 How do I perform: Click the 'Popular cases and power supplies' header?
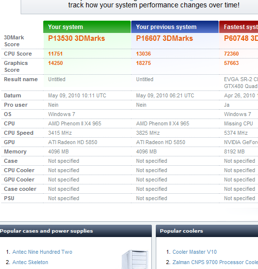click(x=76, y=231)
